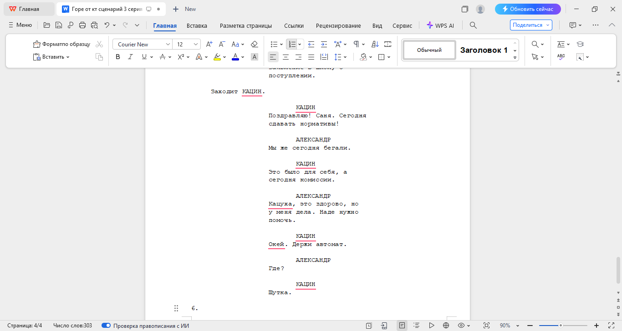Switch to the Вставка ribbon tab

tap(196, 25)
